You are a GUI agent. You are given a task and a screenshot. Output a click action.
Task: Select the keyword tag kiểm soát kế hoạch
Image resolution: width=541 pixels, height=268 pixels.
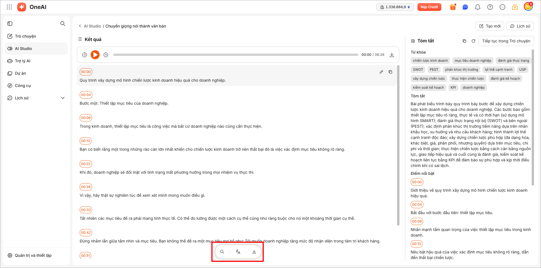(428, 88)
